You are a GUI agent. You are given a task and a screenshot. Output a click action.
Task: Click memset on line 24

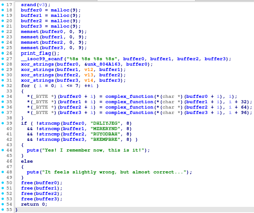[x=30, y=42]
